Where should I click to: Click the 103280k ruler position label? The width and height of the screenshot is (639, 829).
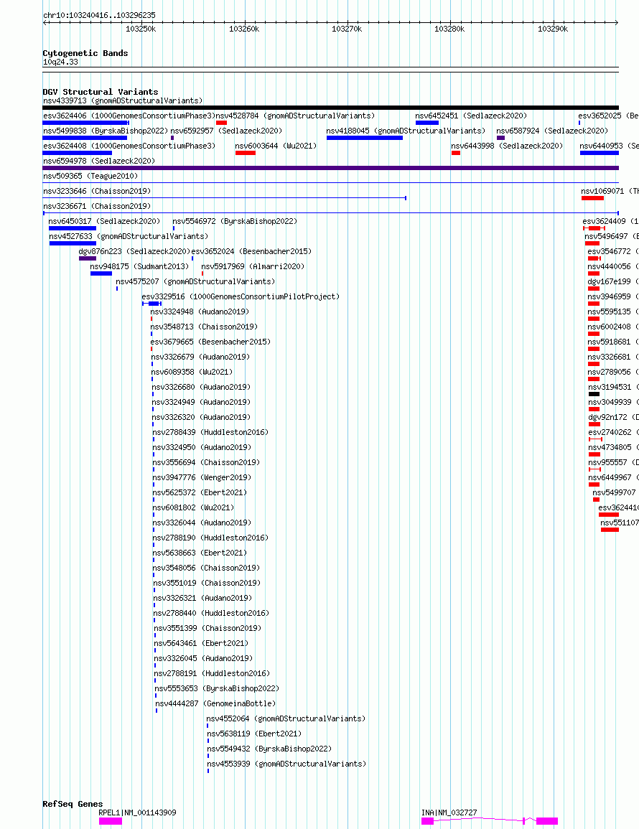click(x=449, y=29)
